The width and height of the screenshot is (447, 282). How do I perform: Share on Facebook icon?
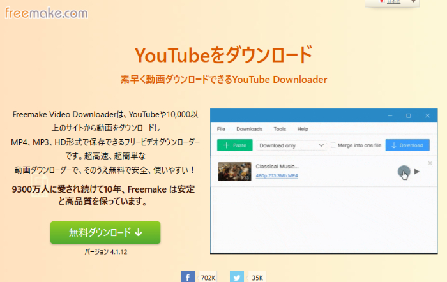coord(188,277)
